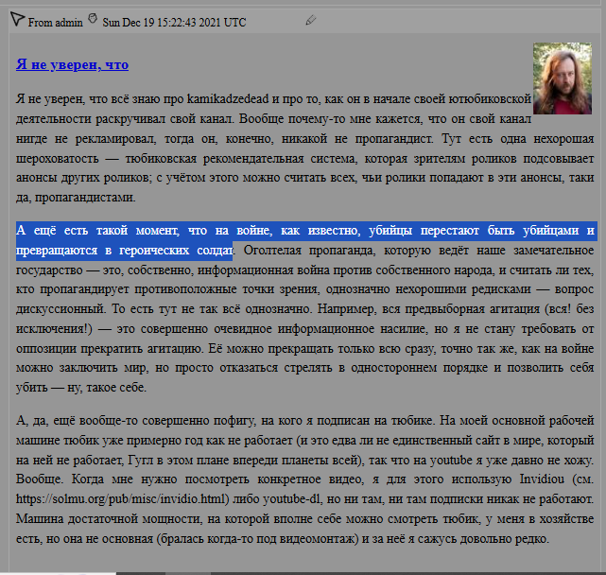Click the "From admin" author text

click(55, 23)
